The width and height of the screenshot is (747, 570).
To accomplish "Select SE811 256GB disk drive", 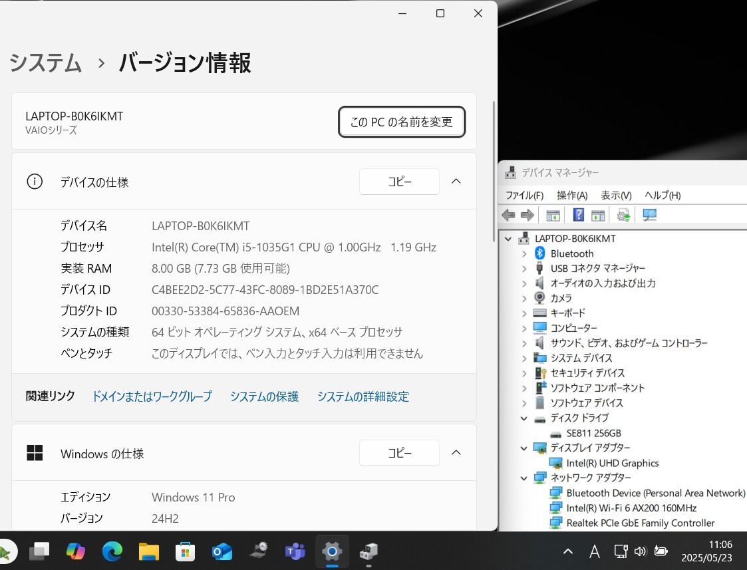I will [593, 434].
